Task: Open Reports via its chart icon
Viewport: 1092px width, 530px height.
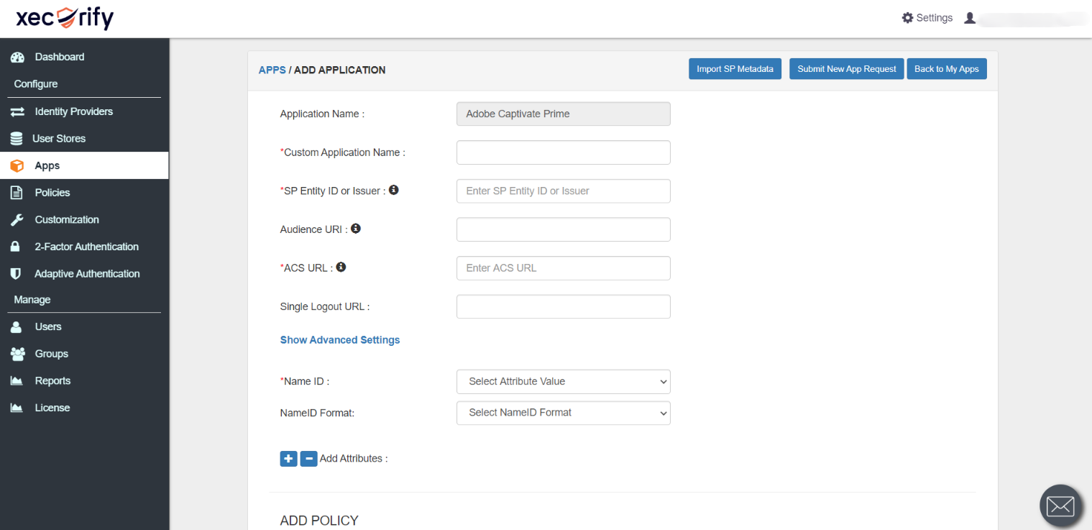Action: coord(17,380)
